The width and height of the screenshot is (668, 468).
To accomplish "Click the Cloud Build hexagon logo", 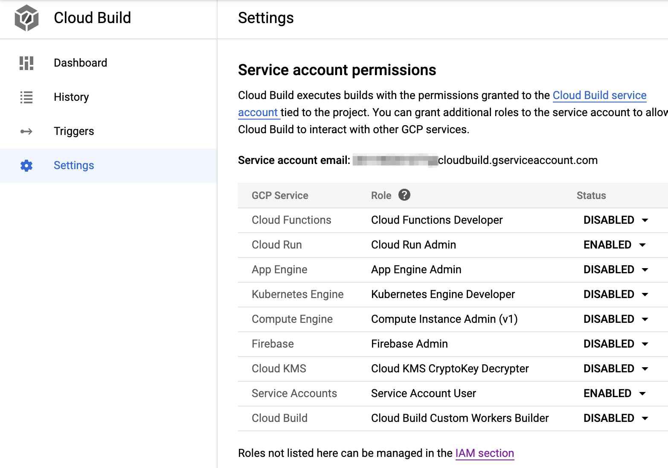I will coord(26,18).
